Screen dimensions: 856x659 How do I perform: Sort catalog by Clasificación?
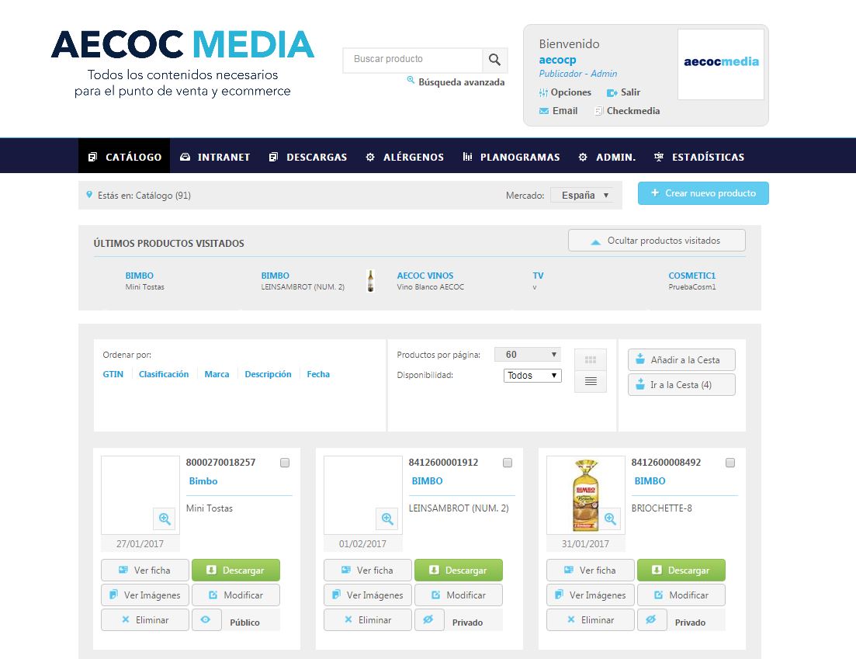pyautogui.click(x=164, y=374)
